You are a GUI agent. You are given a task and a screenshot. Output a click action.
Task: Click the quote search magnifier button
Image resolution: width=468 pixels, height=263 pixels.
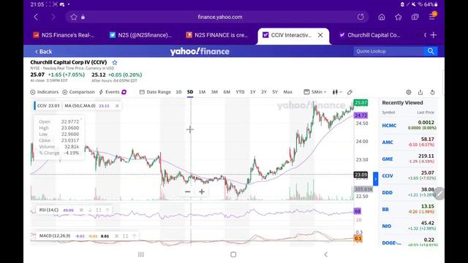click(x=431, y=51)
